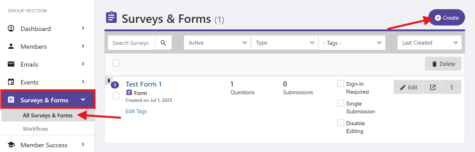Open the Type filter dropdown
This screenshot has height=152, width=475.
tap(285, 43)
